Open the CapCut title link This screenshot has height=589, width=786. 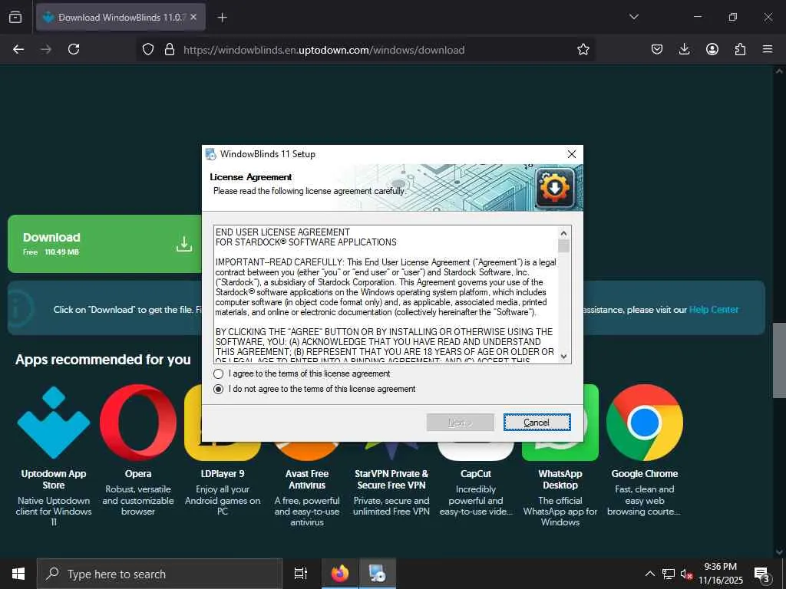[476, 474]
